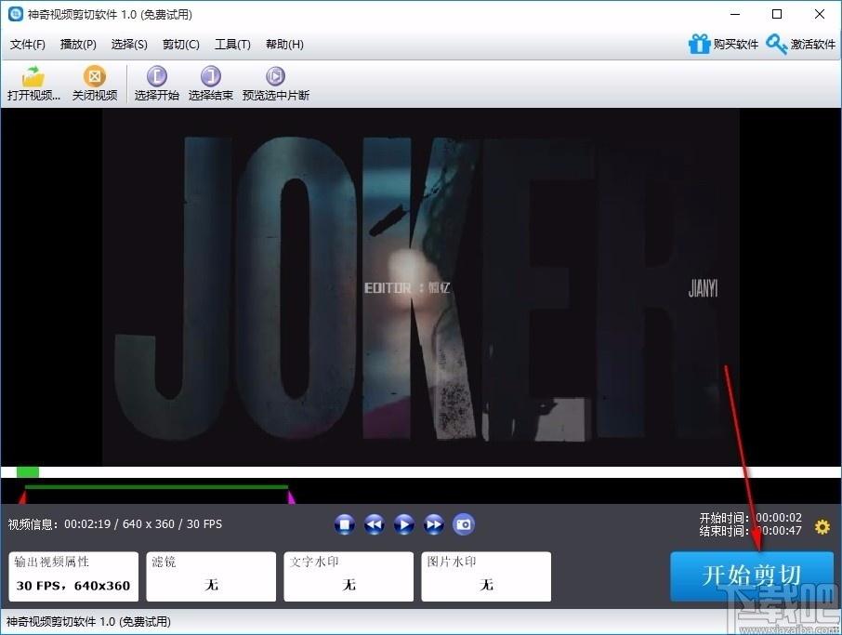
Task: Capture a snapshot with the camera icon
Action: click(x=464, y=524)
